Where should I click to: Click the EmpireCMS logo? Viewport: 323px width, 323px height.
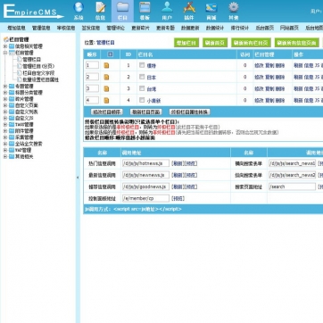coord(34,12)
